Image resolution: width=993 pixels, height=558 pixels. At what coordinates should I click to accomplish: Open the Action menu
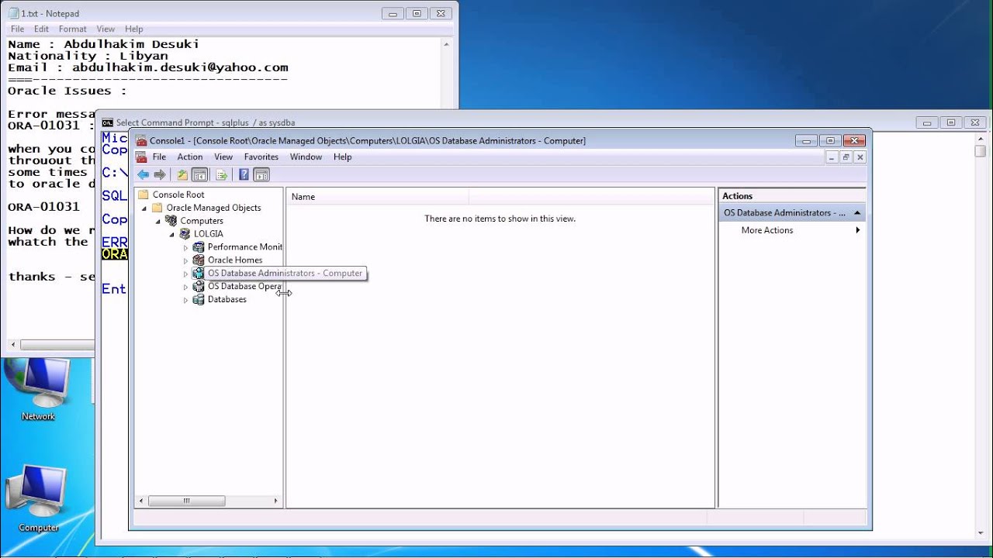[x=190, y=157]
